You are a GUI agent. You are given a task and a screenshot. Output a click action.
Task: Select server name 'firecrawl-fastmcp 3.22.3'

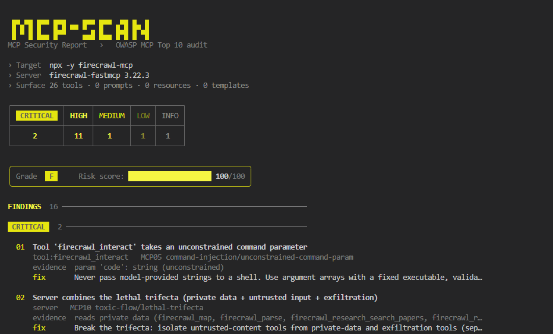[99, 75]
